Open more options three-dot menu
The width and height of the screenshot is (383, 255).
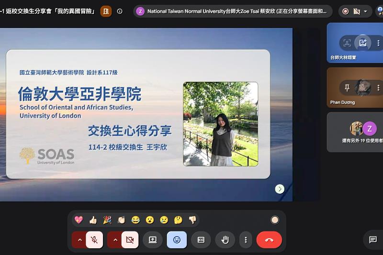coord(246,240)
